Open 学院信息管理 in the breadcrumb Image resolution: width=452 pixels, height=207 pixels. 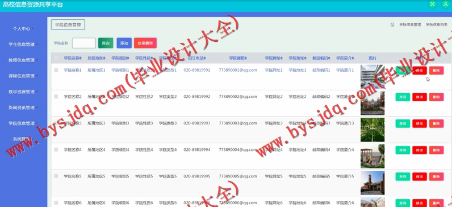(410, 25)
